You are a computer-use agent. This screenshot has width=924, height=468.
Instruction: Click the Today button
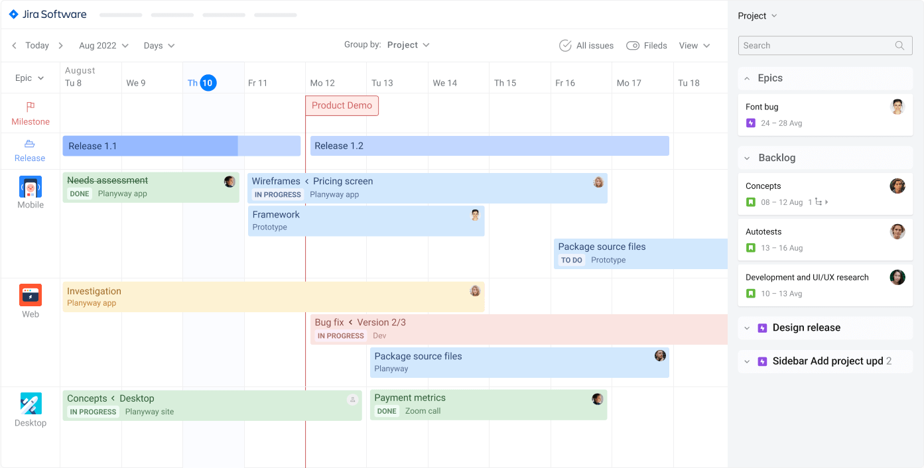click(x=37, y=46)
